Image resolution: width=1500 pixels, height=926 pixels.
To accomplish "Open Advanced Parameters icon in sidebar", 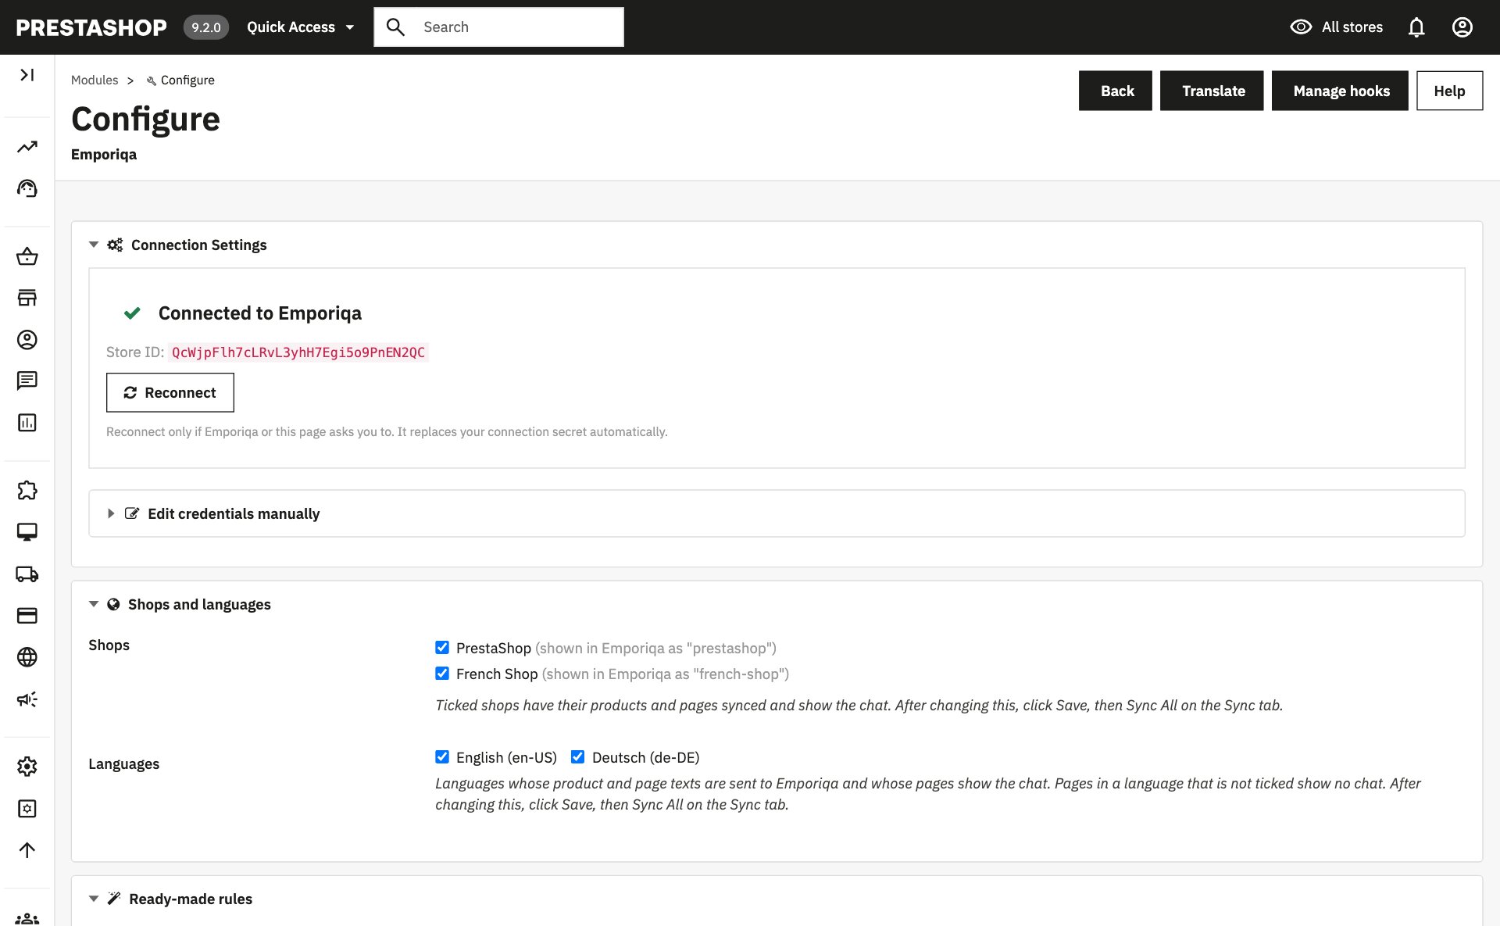I will (x=27, y=809).
